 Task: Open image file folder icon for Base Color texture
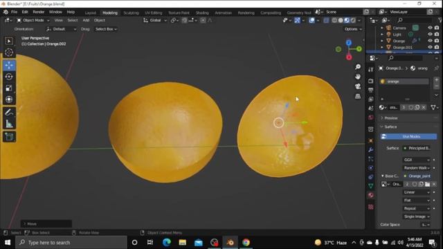click(428, 184)
